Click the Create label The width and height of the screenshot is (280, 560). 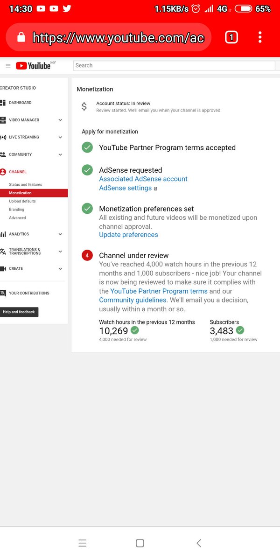click(16, 269)
